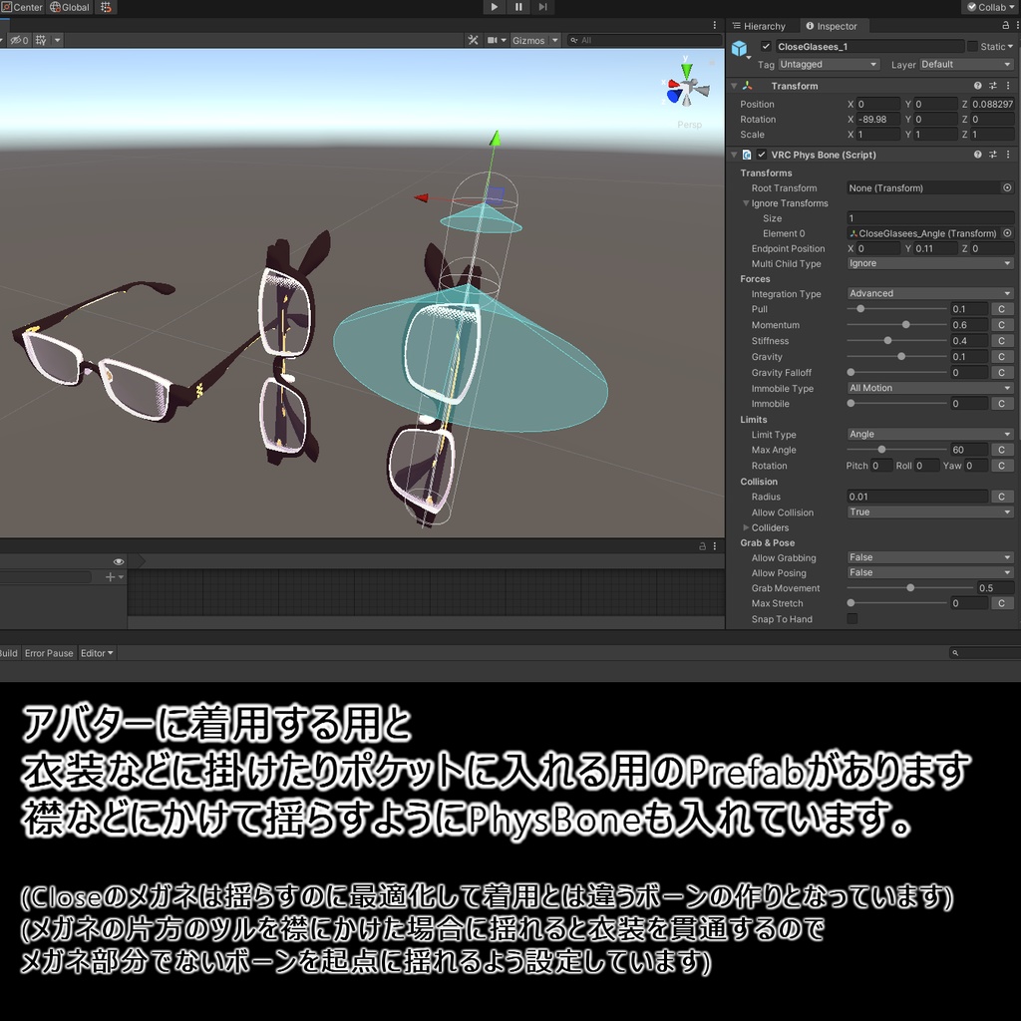The height and width of the screenshot is (1021, 1021).
Task: Click the Max Angle C button
Action: click(x=1001, y=450)
